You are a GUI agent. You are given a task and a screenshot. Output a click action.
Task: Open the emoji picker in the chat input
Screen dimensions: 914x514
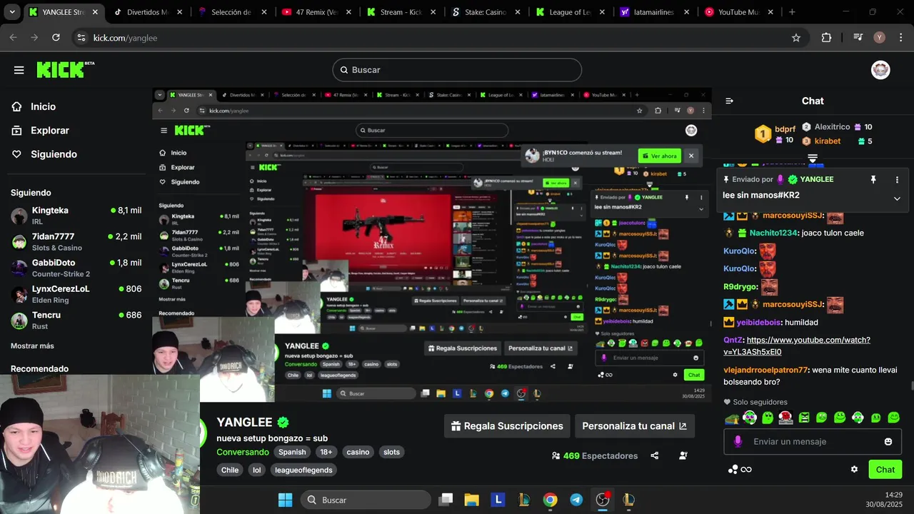(x=888, y=442)
